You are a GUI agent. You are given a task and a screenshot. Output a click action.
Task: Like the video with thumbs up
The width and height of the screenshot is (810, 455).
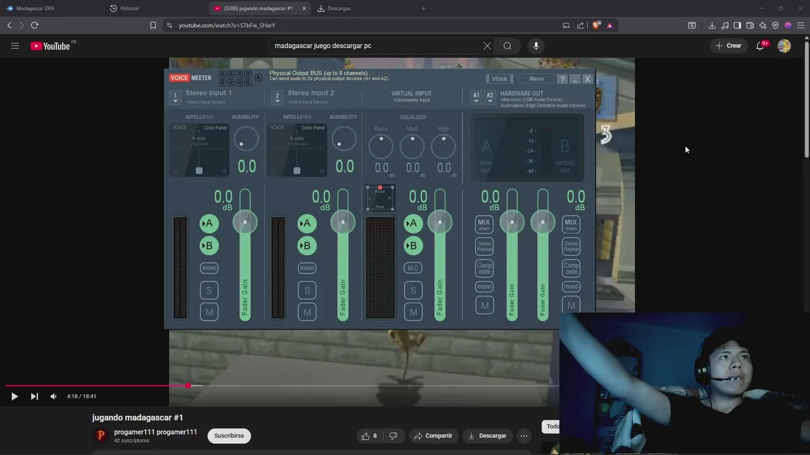point(369,436)
